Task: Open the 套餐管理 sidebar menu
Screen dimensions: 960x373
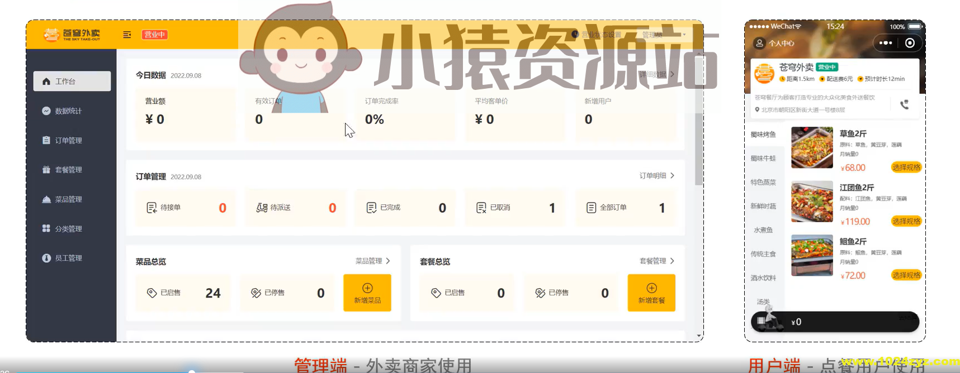Action: 72,170
